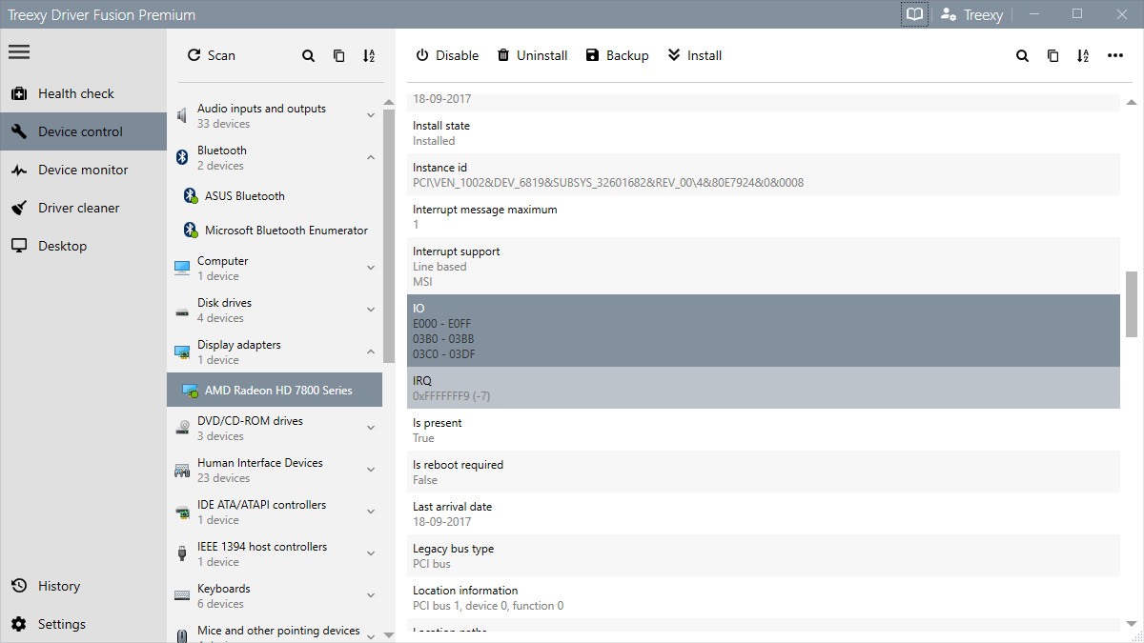Collapse the Bluetooth device group
1144x643 pixels.
point(371,156)
